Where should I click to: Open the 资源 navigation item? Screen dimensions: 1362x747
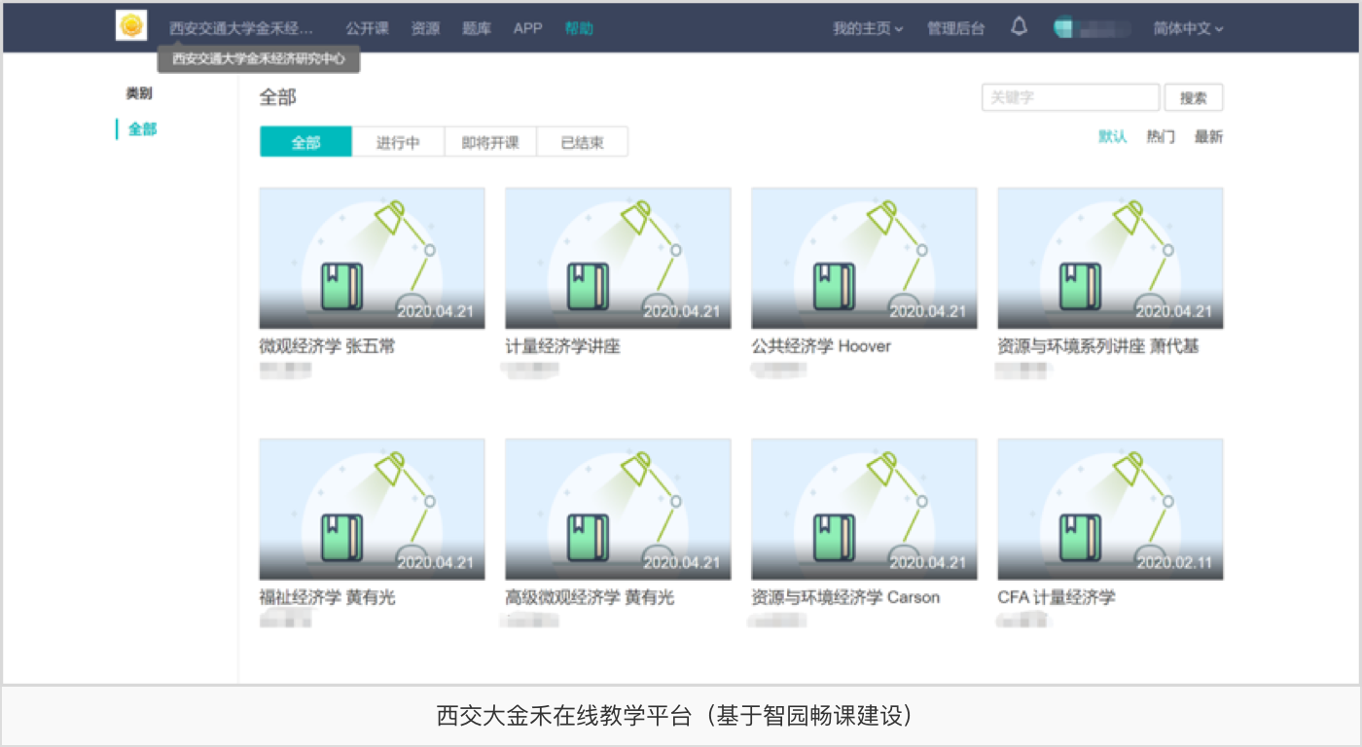point(425,28)
